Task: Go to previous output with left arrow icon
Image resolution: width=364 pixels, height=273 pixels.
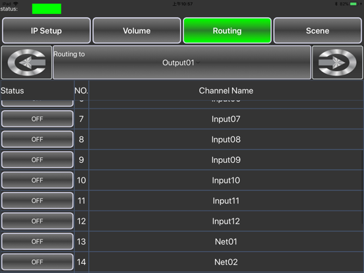Action: (x=26, y=63)
